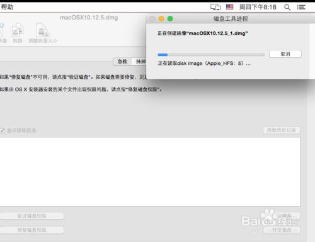Image resolution: width=315 pixels, height=242 pixels.
Task: Click the 修复磁盘权限 button
Action: click(x=31, y=230)
